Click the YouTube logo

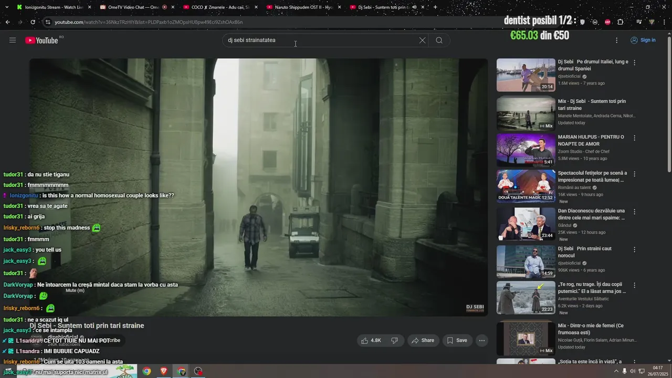41,40
